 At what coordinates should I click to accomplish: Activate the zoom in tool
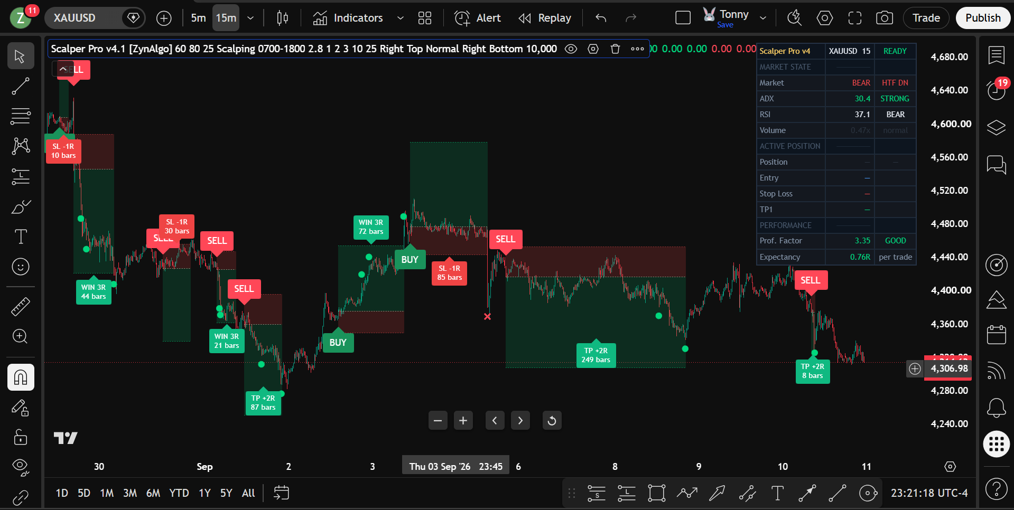pyautogui.click(x=21, y=336)
